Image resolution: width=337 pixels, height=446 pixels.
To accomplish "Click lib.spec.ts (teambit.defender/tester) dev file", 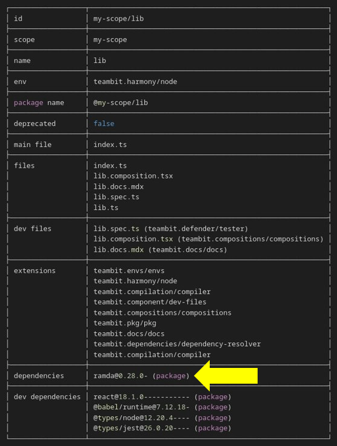I will [171, 229].
